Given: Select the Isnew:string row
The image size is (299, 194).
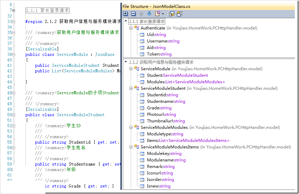Looking at the screenshot, I should click(159, 186).
